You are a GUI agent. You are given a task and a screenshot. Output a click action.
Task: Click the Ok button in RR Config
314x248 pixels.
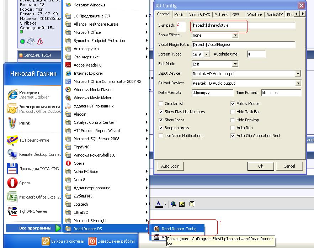point(261,166)
